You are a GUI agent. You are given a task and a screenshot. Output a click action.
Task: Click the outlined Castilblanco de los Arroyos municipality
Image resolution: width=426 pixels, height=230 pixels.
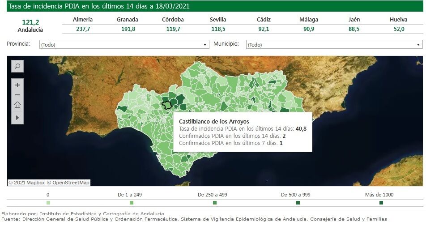click(x=166, y=105)
